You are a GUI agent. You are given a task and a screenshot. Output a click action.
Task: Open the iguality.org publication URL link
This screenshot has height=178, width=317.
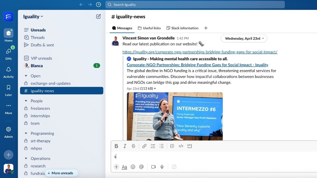(200, 52)
